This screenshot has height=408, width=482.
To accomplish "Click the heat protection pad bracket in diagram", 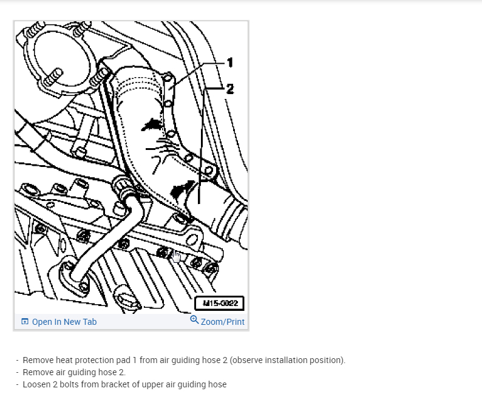I will click(168, 90).
